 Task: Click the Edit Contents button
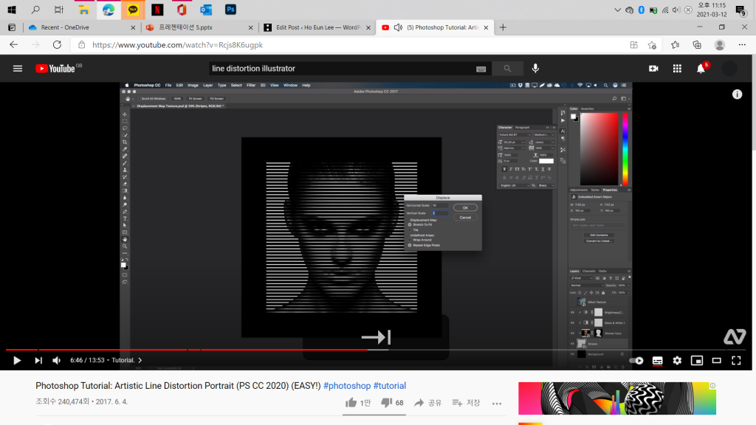click(599, 235)
